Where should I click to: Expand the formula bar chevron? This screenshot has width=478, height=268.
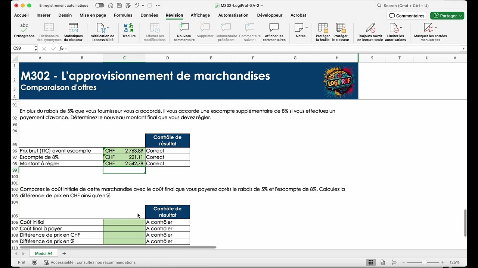tap(463, 49)
